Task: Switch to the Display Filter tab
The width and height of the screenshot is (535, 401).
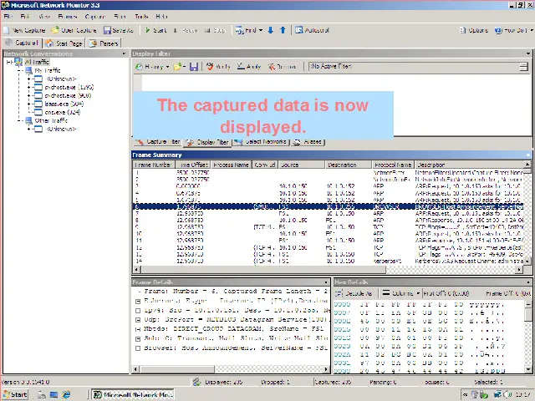Action: [207, 143]
